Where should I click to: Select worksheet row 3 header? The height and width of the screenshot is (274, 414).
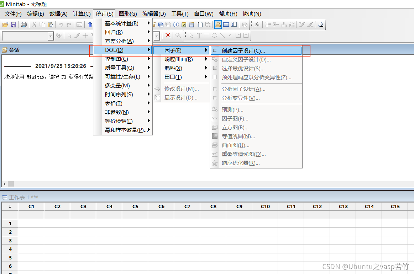(10, 241)
